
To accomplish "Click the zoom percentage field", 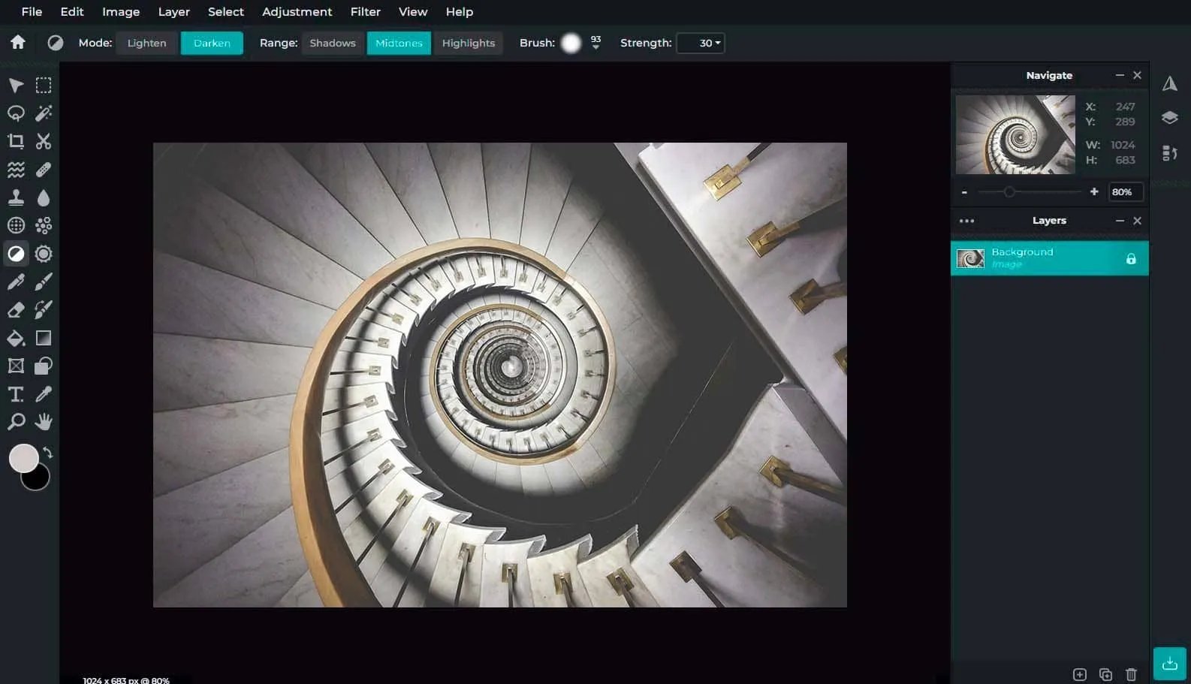I will (1126, 192).
